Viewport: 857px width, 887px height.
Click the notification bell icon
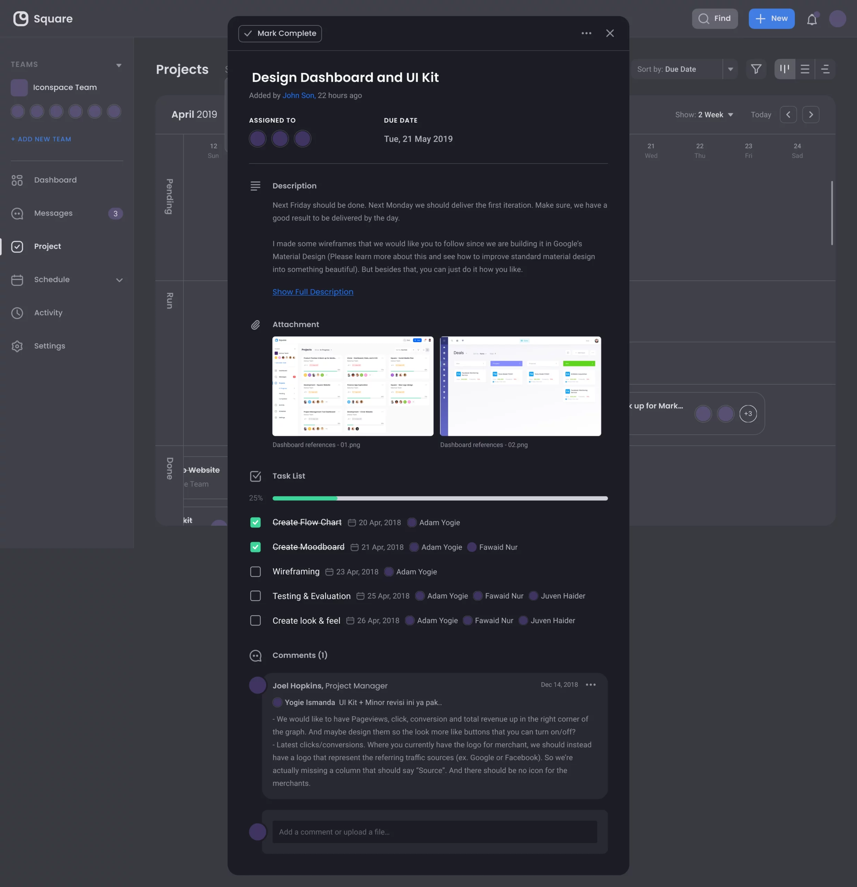tap(812, 19)
